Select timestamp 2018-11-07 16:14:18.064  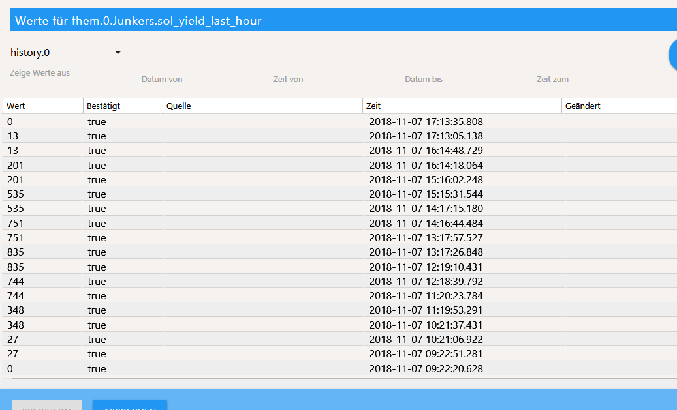click(x=426, y=165)
